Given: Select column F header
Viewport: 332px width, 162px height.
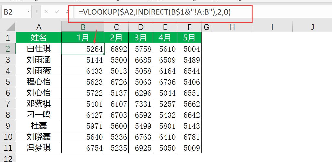Looking at the screenshot, I should pyautogui.click(x=189, y=27).
